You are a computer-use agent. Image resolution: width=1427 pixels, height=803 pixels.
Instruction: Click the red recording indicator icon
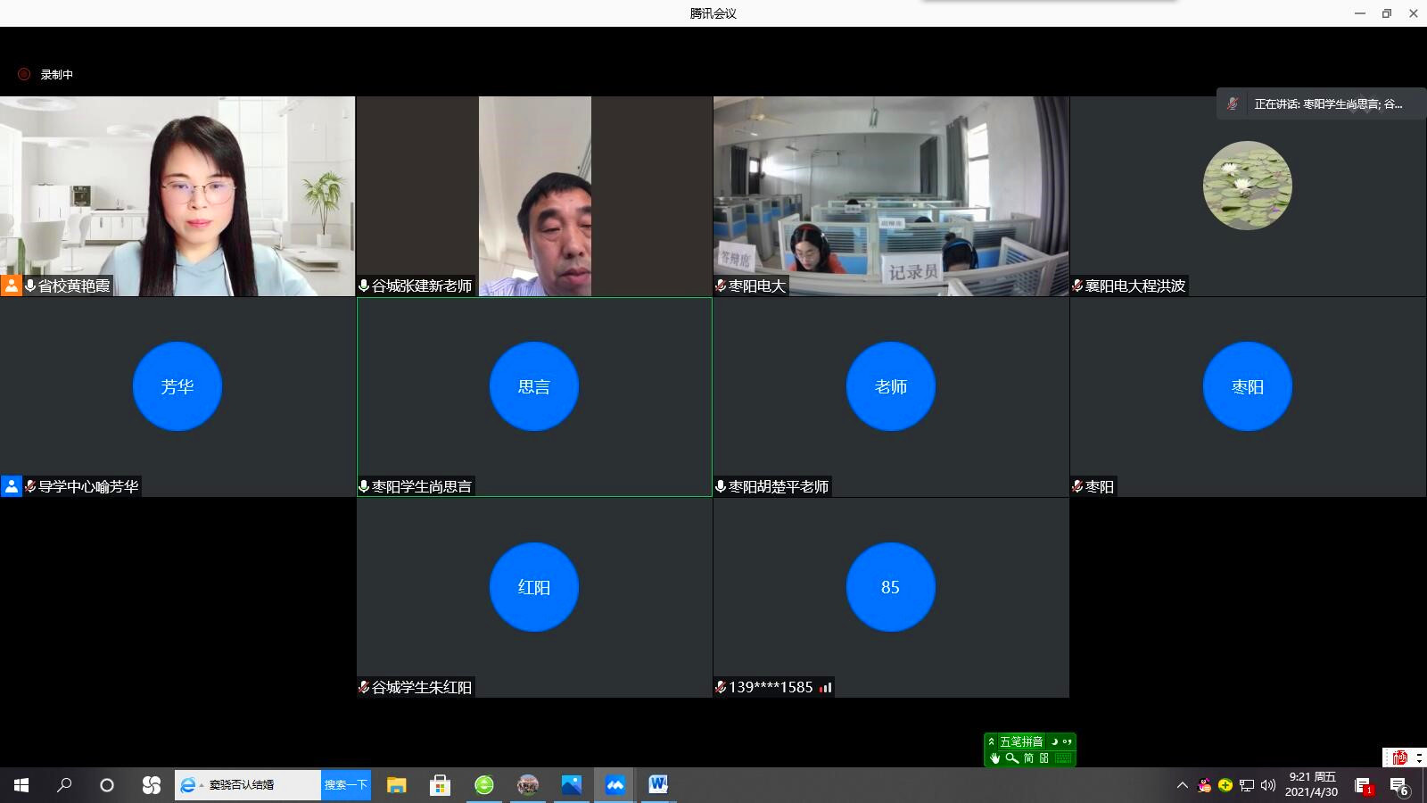(x=24, y=74)
